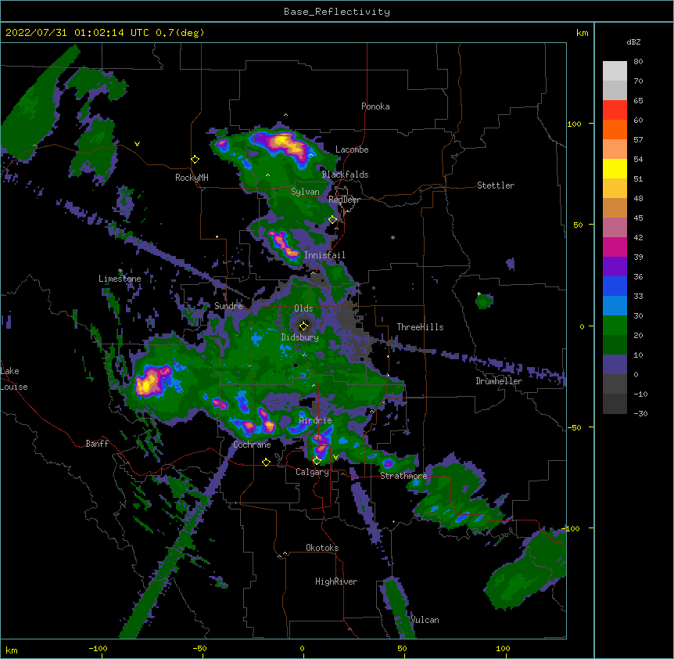Click the Lake Louise label

click(14, 379)
